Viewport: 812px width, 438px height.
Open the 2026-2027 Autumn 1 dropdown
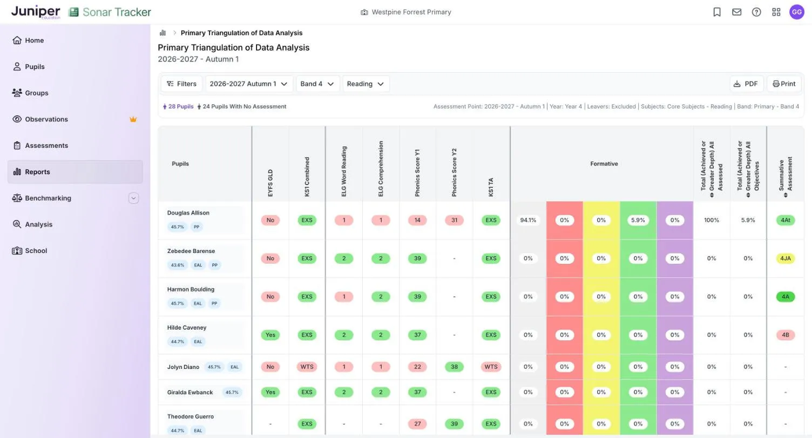pos(249,84)
